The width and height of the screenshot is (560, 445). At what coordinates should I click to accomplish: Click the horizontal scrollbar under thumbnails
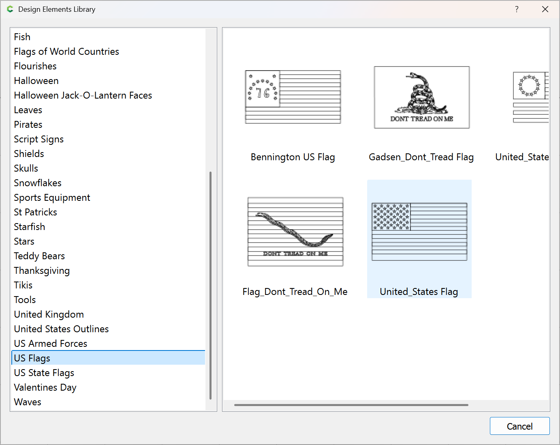pyautogui.click(x=351, y=405)
